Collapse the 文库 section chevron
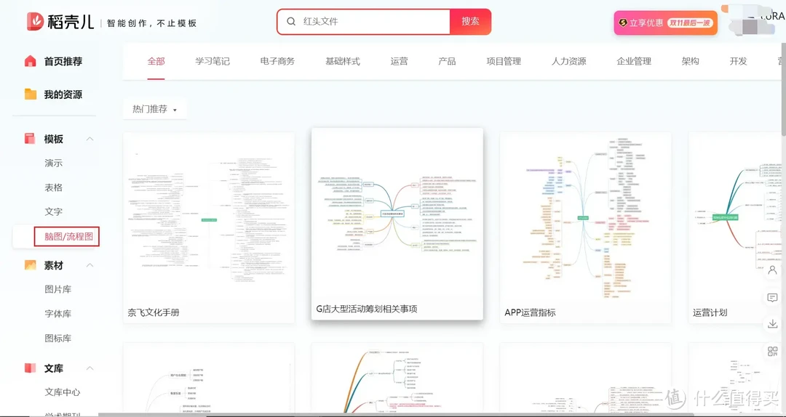The height and width of the screenshot is (417, 786). 90,368
